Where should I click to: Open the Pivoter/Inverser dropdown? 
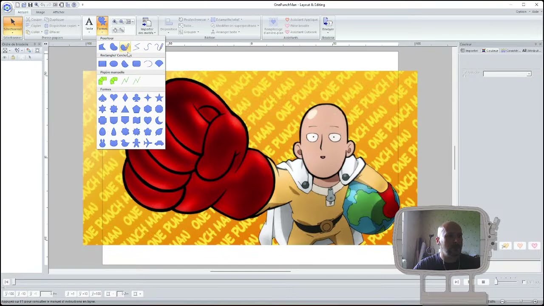[193, 20]
